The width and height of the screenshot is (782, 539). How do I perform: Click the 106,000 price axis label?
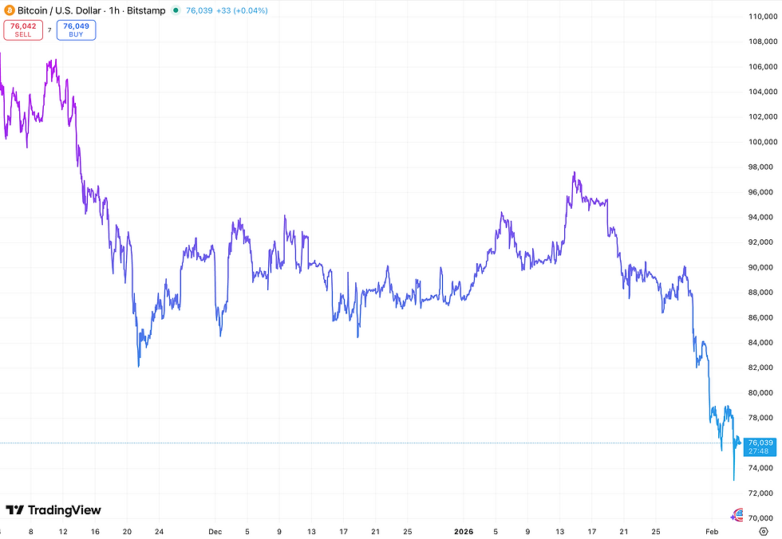763,67
